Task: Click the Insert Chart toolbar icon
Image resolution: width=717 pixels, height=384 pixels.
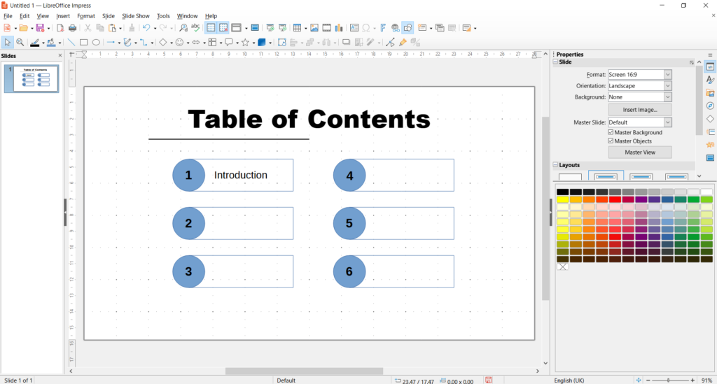Action: coord(339,28)
